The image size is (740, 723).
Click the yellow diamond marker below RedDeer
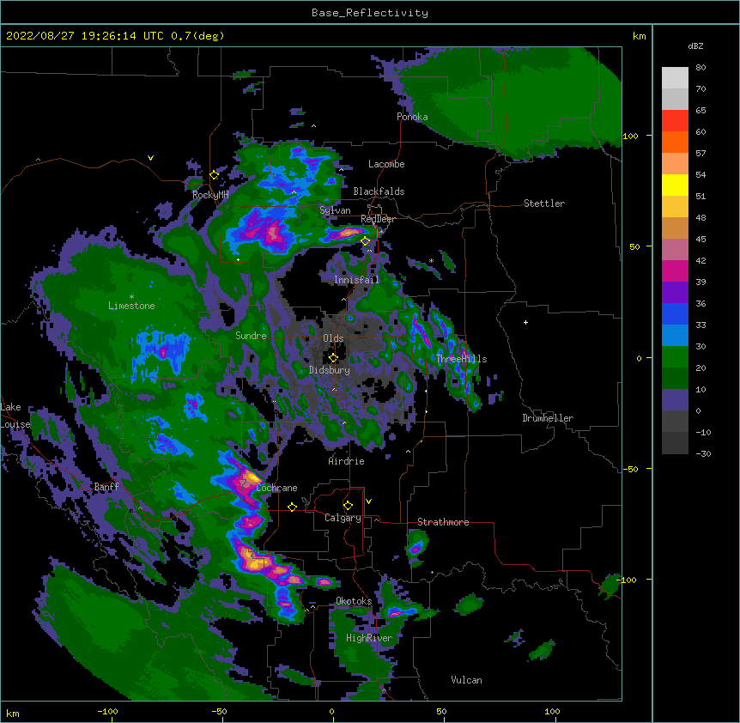[366, 241]
